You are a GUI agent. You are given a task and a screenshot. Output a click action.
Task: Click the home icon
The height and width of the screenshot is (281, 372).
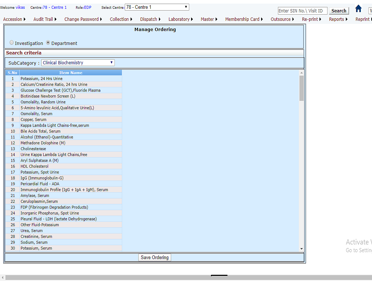tap(358, 9)
